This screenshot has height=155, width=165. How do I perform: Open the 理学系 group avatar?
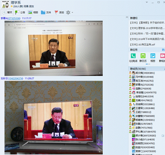tap(5, 4)
